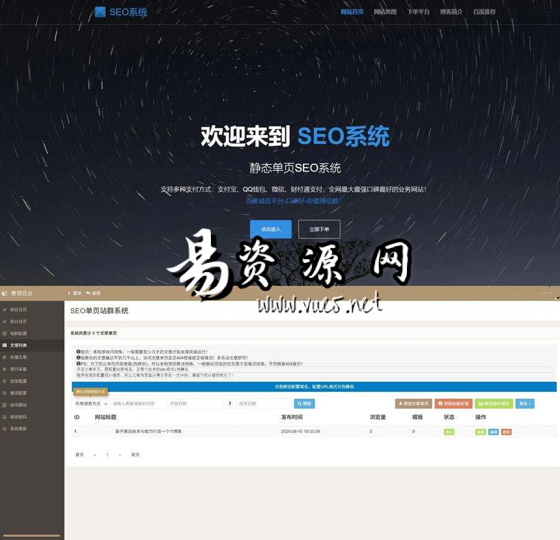Click the search content input field

pyautogui.click(x=138, y=404)
